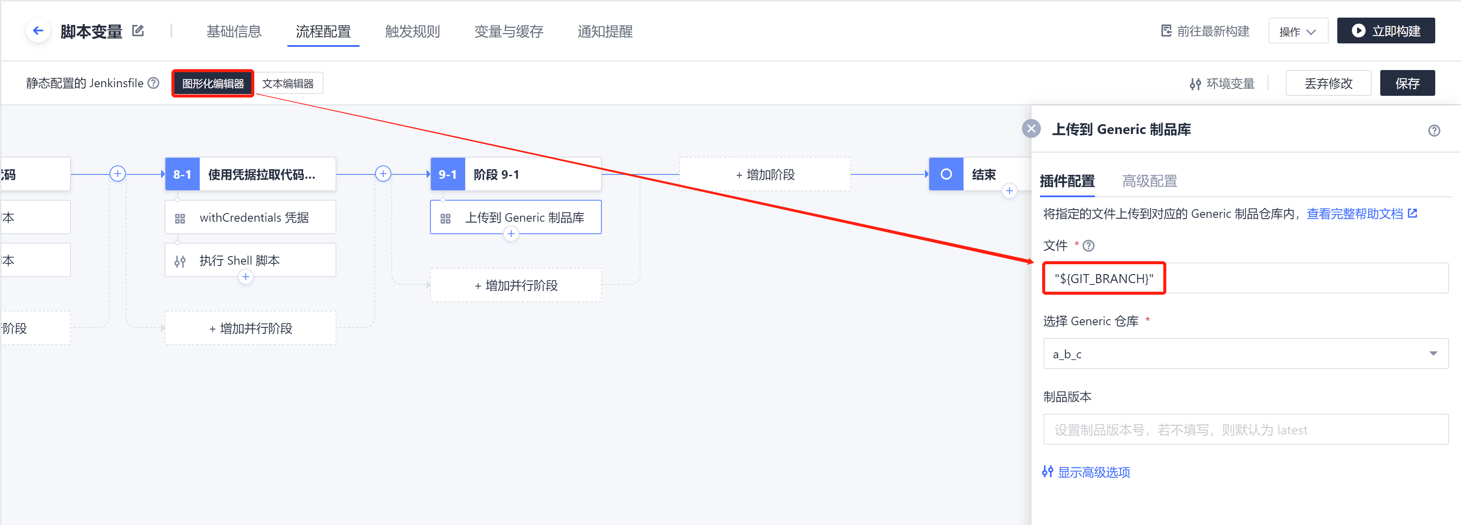Switch to the 流程配置 tab
The image size is (1461, 525).
[323, 31]
